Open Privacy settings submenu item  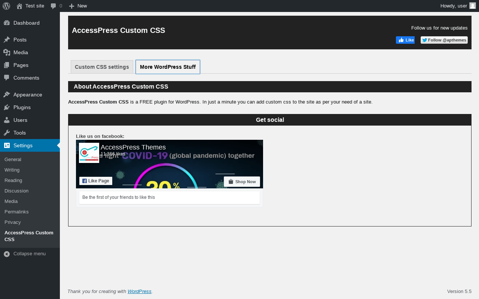13,222
